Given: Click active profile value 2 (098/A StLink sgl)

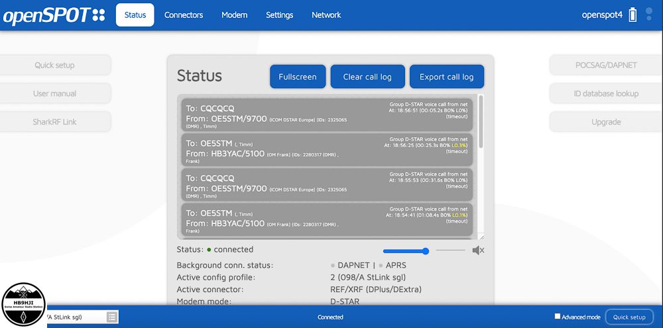Looking at the screenshot, I should pos(368,278).
